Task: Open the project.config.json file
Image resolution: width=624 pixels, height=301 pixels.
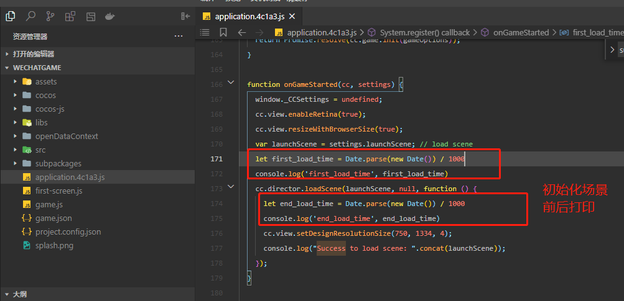Action: click(98, 232)
